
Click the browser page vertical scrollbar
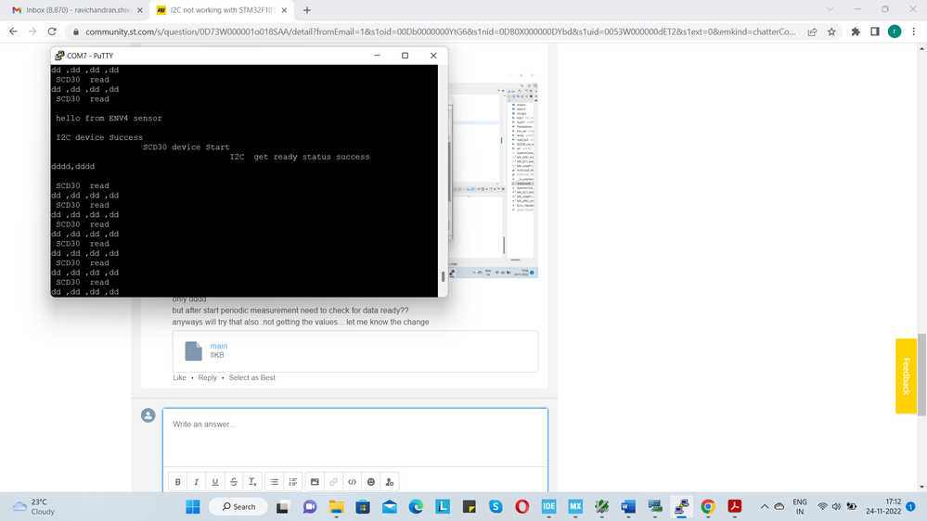921,374
